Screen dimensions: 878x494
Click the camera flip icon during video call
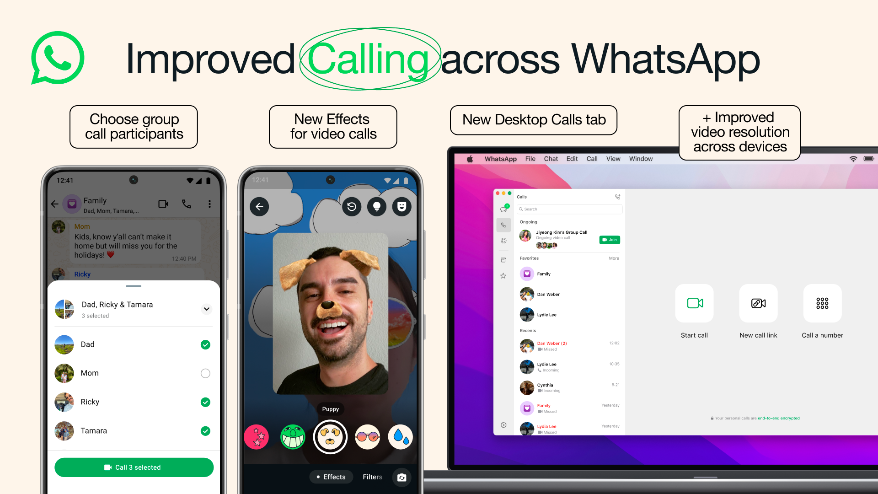pyautogui.click(x=402, y=477)
